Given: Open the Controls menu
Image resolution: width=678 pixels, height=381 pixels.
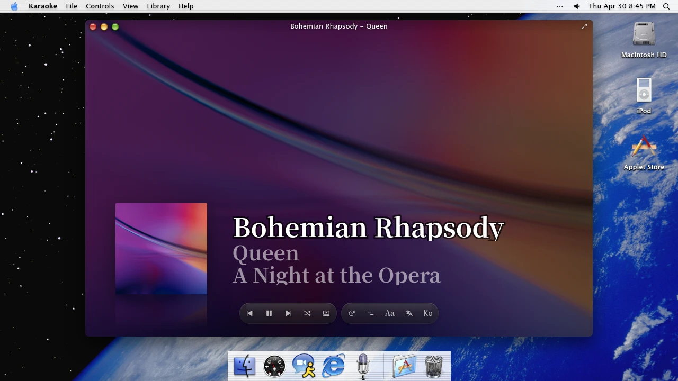Looking at the screenshot, I should click(x=100, y=6).
